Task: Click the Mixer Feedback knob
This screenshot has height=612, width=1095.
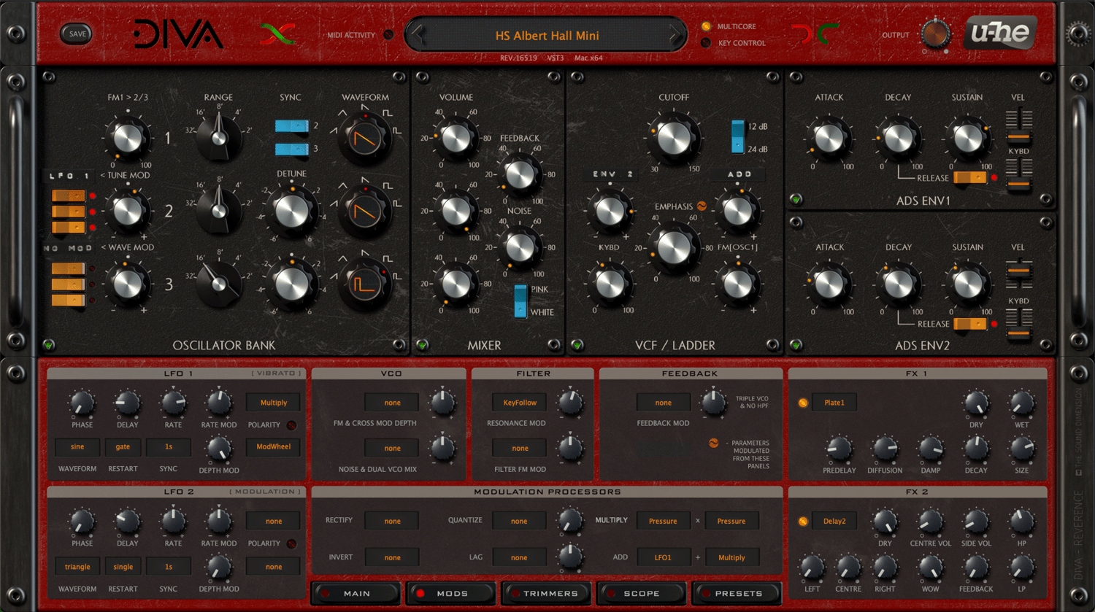Action: point(520,175)
